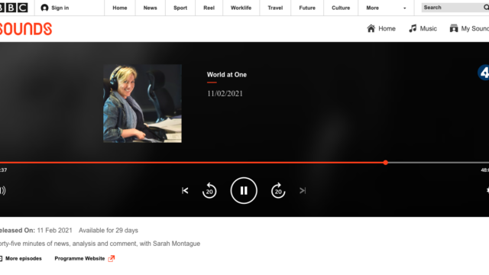This screenshot has width=489, height=275.
Task: Open the Future menu item
Action: coord(307,8)
